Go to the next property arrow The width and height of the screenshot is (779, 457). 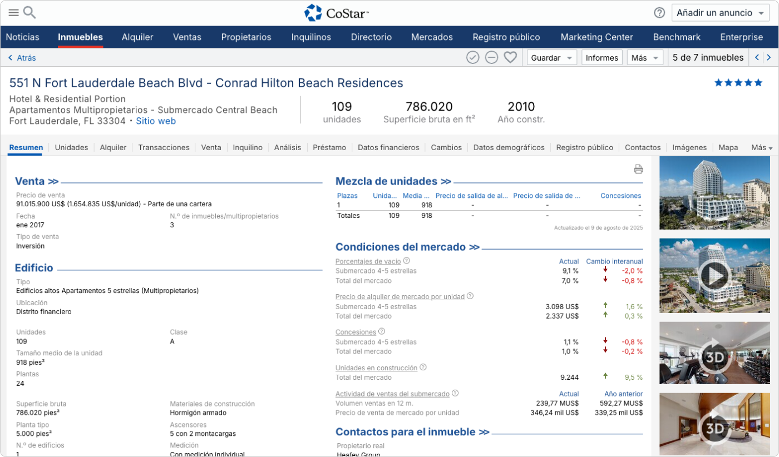pos(769,57)
